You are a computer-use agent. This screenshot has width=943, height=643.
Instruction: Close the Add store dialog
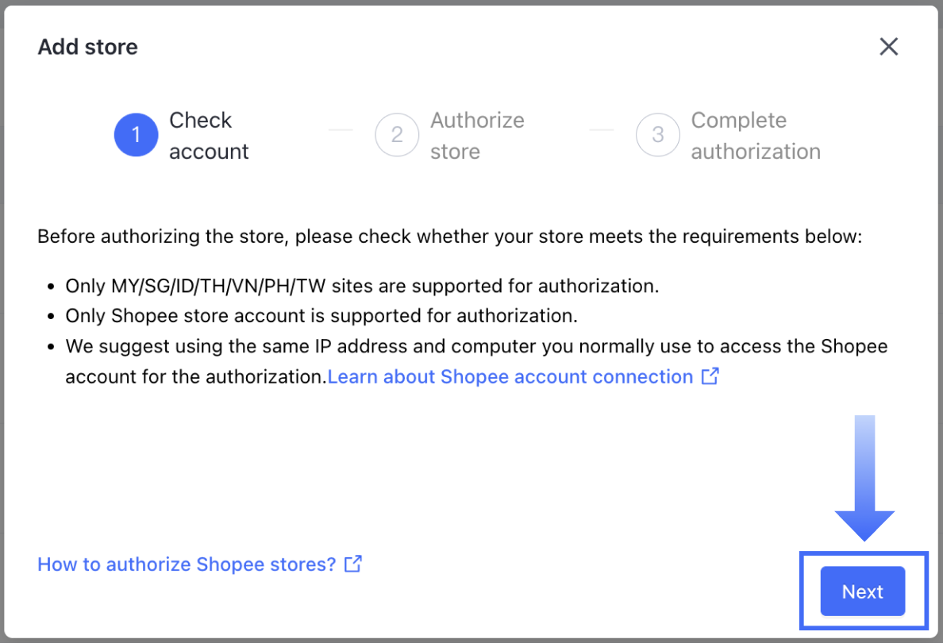pyautogui.click(x=889, y=46)
